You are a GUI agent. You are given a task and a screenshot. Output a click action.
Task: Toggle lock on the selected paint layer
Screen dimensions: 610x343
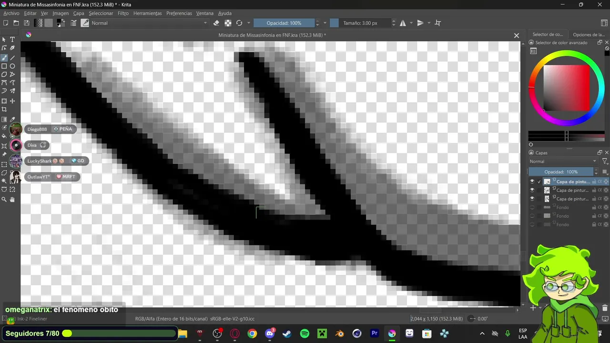click(594, 182)
